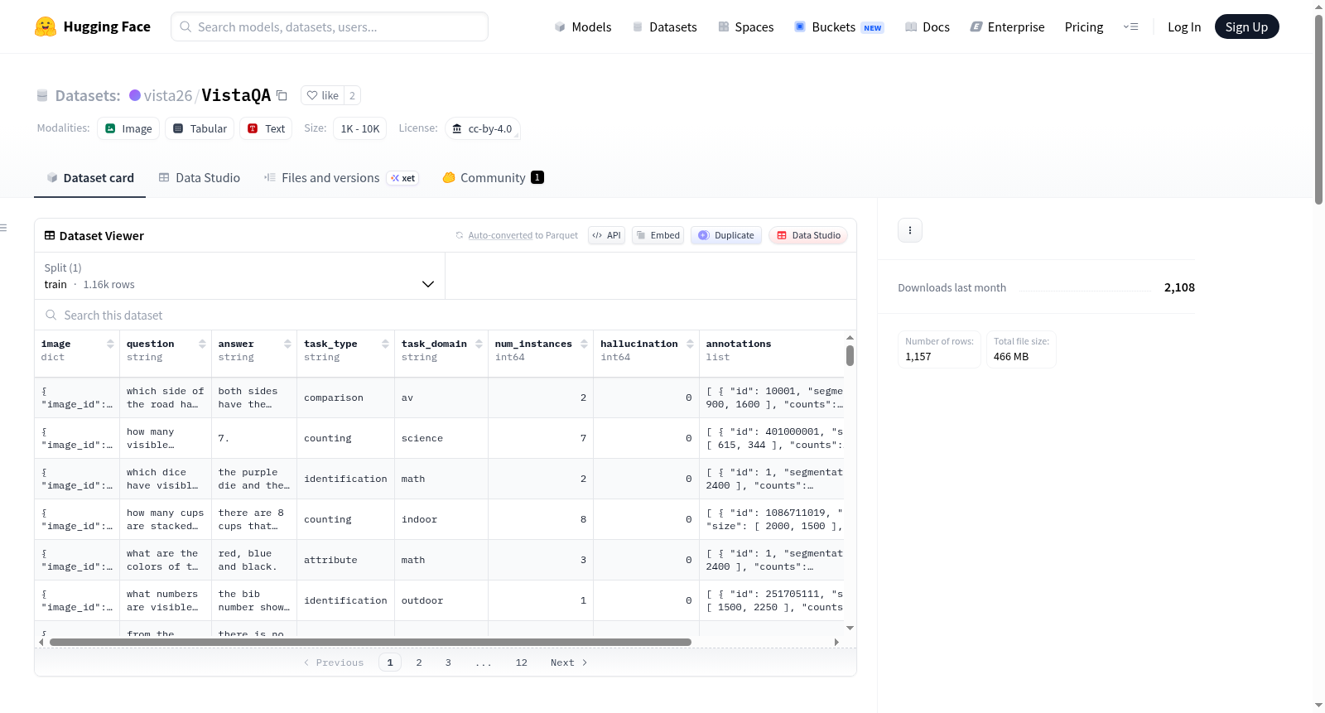This screenshot has height=713, width=1325.
Task: Open the extra navigation menu next to Pricing
Action: 1130,26
